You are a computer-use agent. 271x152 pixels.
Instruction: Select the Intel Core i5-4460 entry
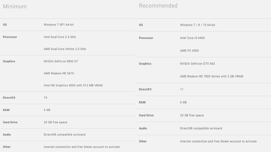[x=192, y=38]
